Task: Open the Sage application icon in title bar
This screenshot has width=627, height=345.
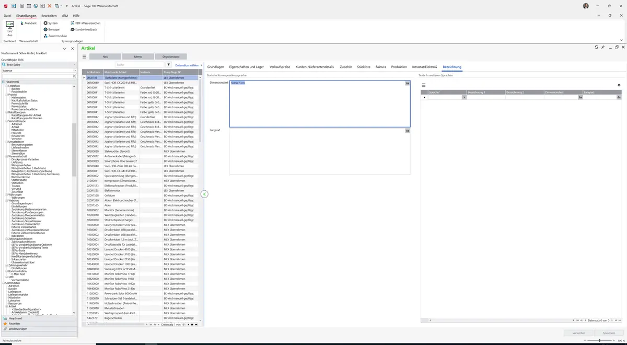Action: point(5,6)
